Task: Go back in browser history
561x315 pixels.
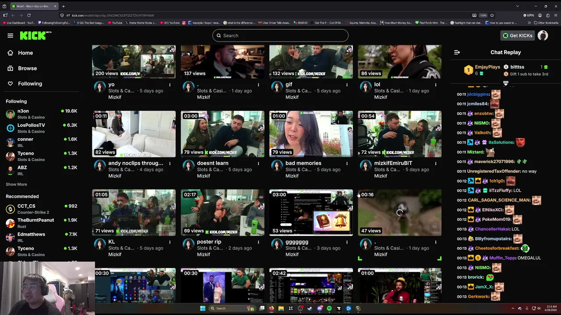Action: (13, 15)
